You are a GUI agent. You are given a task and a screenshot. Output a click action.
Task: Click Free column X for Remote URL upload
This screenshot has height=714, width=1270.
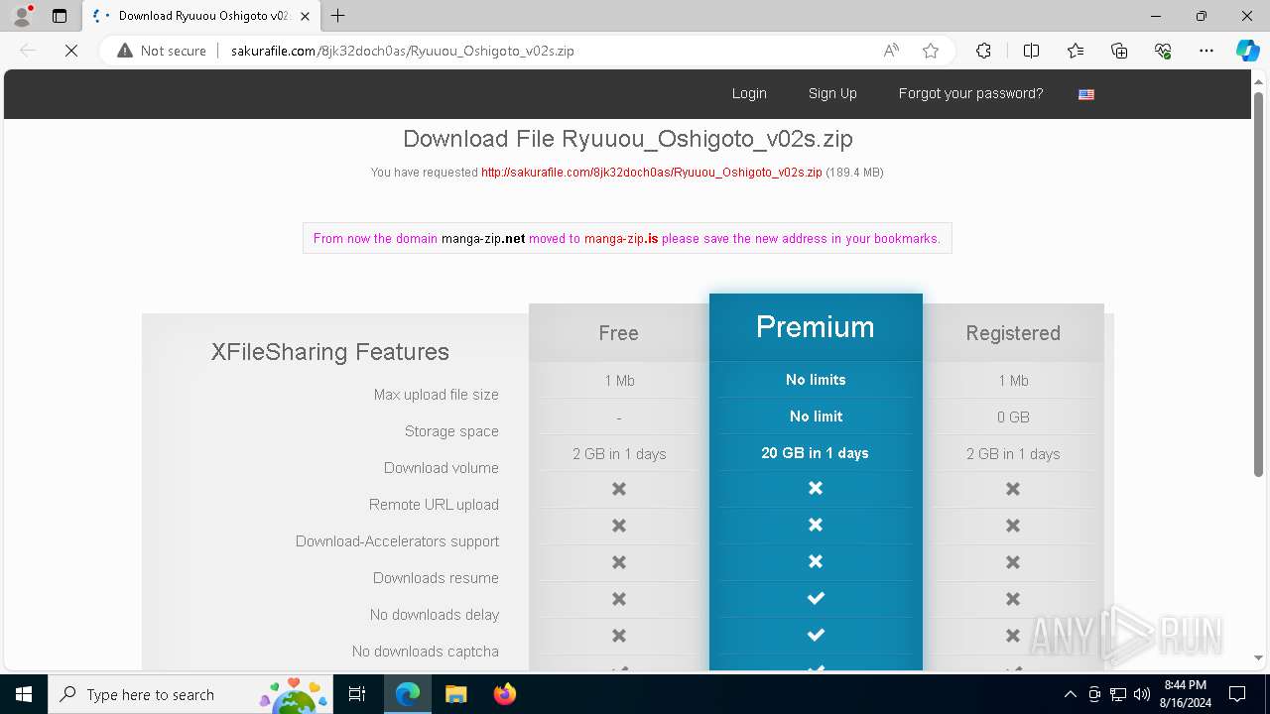(619, 489)
